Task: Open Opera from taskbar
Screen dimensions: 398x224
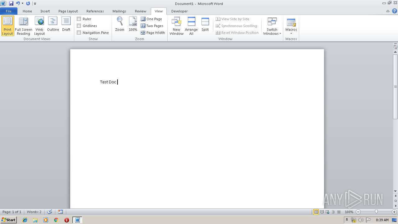Action: [x=67, y=220]
